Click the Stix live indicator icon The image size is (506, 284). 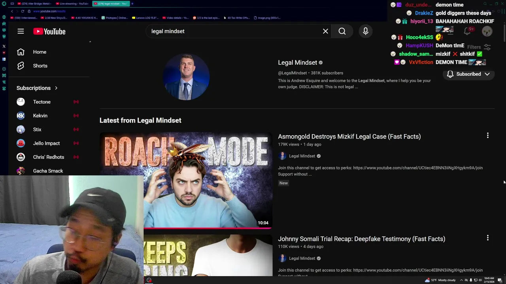[x=76, y=129]
